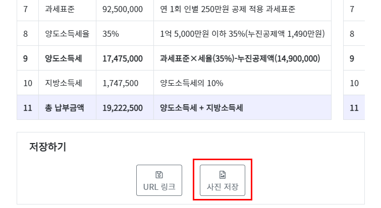Click the 저장하기 section heading
Image resolution: width=381 pixels, height=208 pixels.
47,147
